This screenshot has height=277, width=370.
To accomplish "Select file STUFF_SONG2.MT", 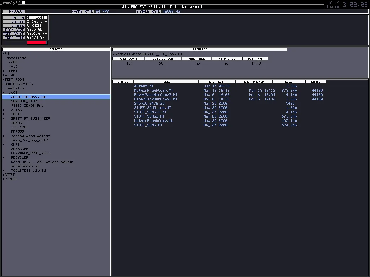I will pos(149,116).
